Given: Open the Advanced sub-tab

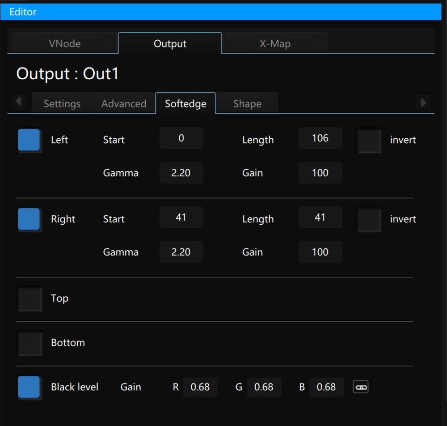Looking at the screenshot, I should pos(124,103).
